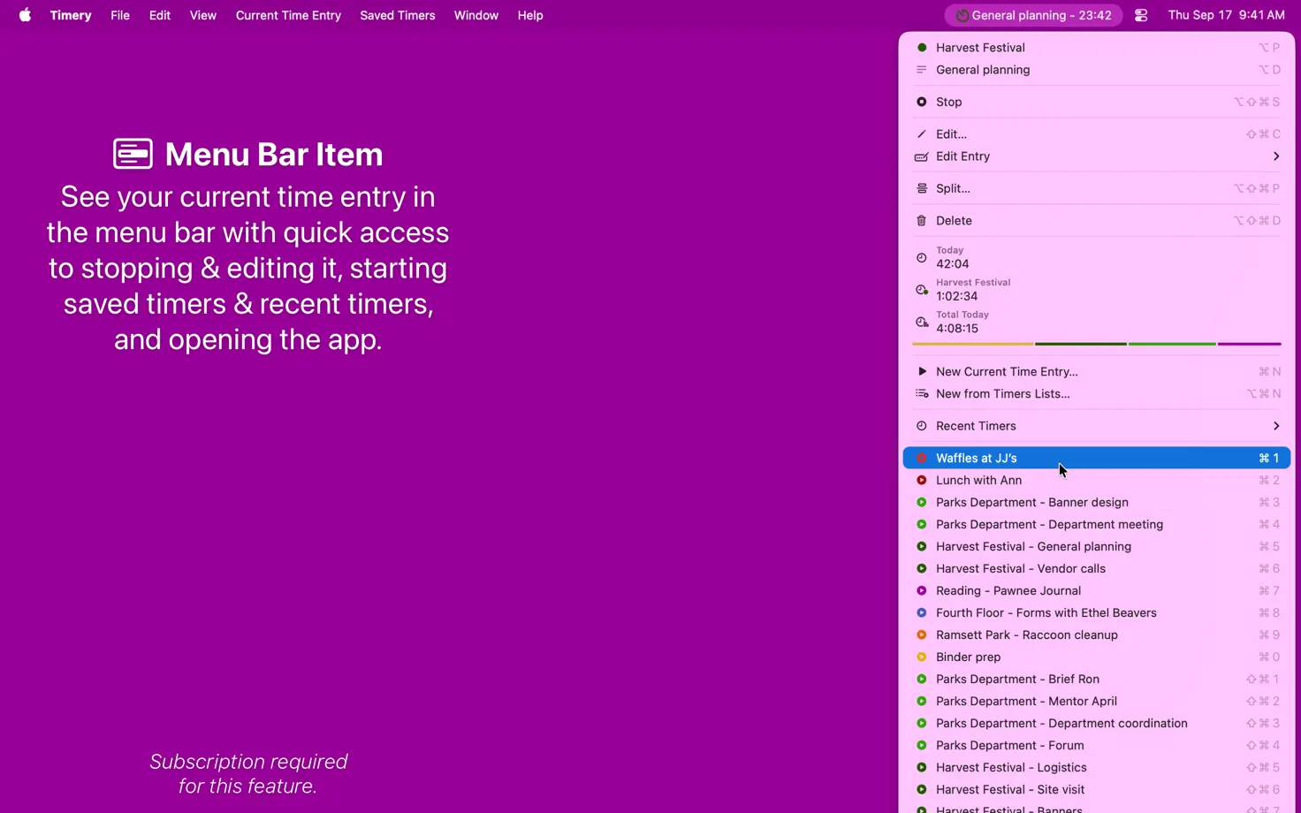Click the Timery menu bar timer item
Image resolution: width=1301 pixels, height=813 pixels.
click(1033, 15)
